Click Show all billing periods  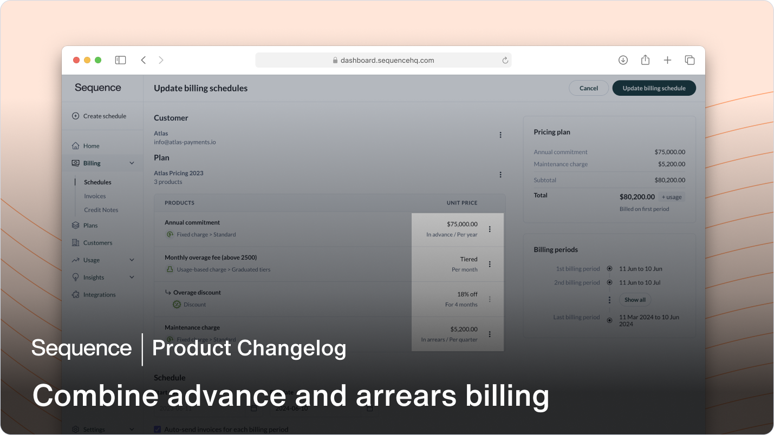634,299
